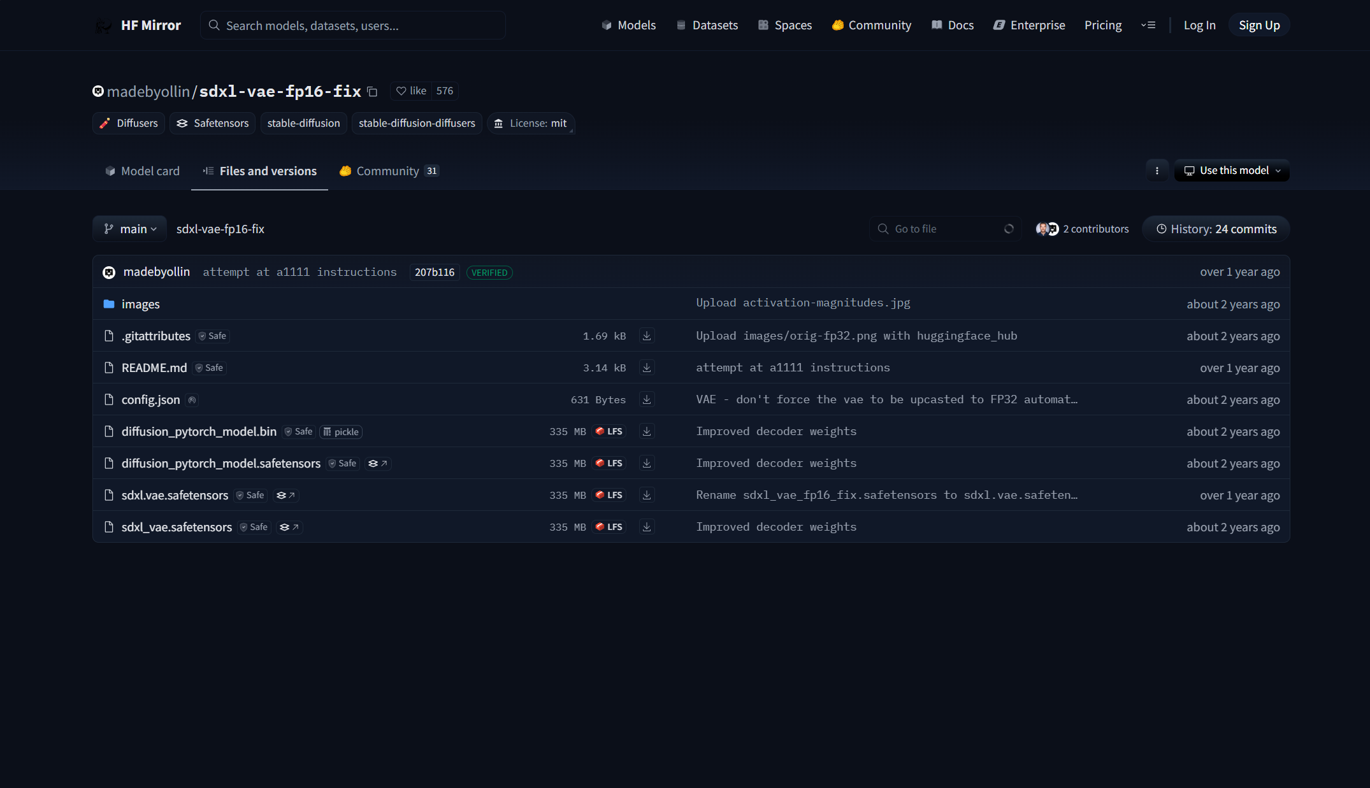This screenshot has width=1370, height=788.
Task: Open the Pricing page
Action: click(1103, 25)
